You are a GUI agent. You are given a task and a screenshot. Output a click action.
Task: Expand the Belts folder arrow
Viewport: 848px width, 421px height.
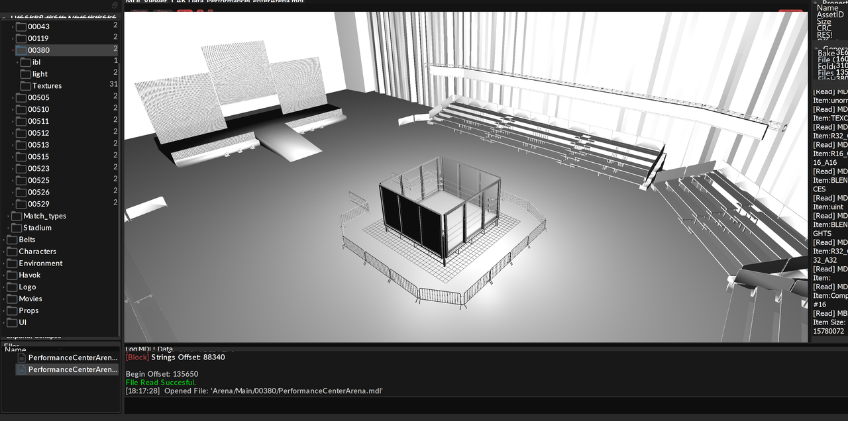point(3,240)
